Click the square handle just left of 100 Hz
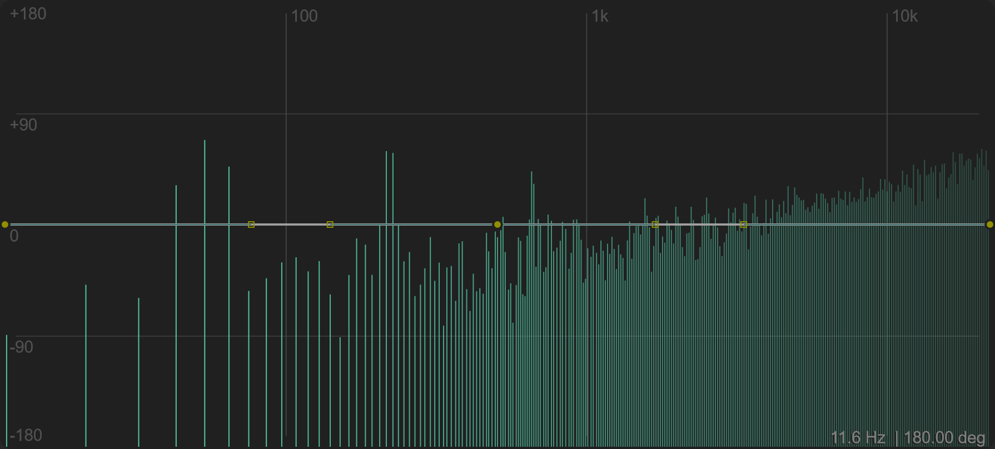Image resolution: width=995 pixels, height=449 pixels. point(251,225)
